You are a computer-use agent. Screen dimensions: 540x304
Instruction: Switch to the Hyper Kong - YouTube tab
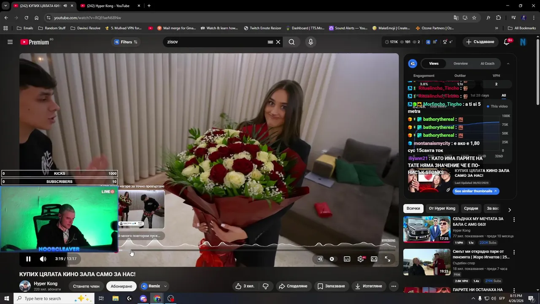pos(108,6)
